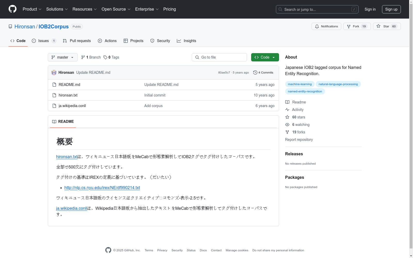Open the Add corpus commit link
413x258 pixels.
pos(153,106)
